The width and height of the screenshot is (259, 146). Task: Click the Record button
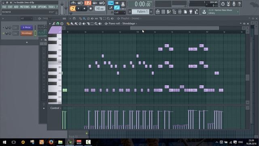(x=91, y=9)
